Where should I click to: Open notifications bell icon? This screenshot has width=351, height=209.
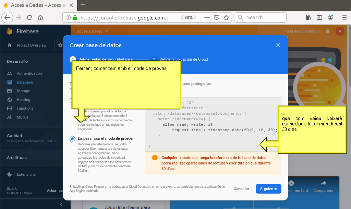click(x=328, y=31)
